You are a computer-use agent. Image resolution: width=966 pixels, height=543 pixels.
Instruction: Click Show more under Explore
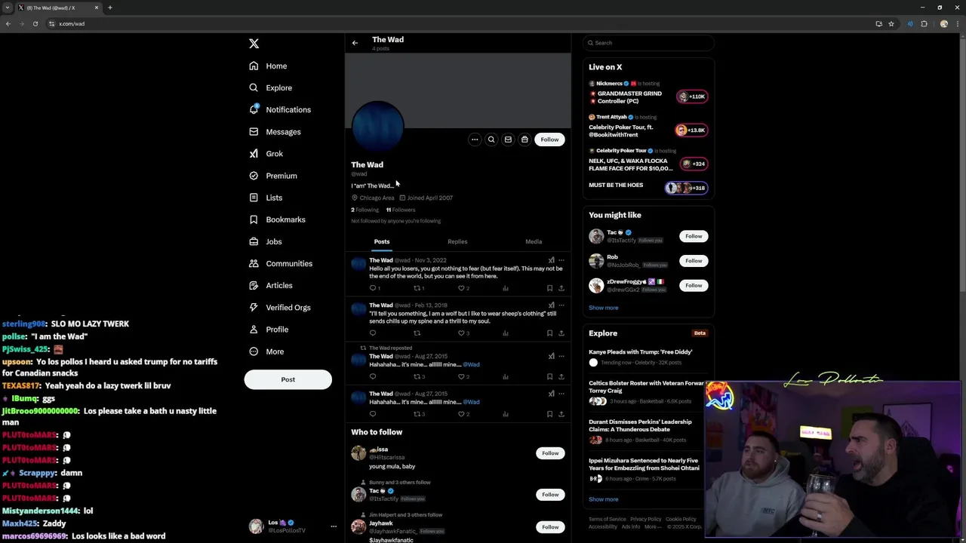click(603, 499)
